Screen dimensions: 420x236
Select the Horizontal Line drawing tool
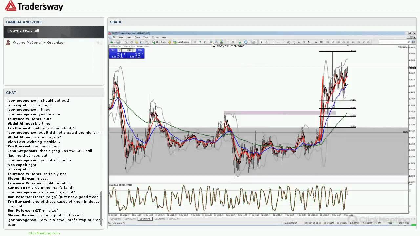[x=278, y=42]
